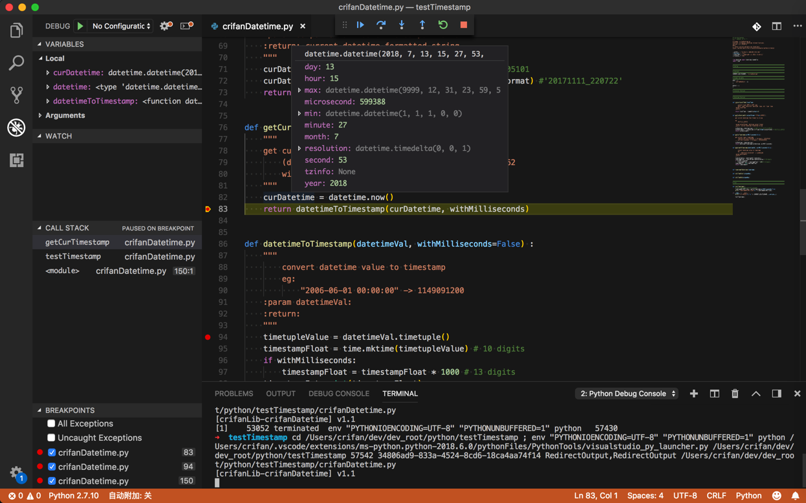
Task: Close the bottom panel
Action: pyautogui.click(x=797, y=394)
